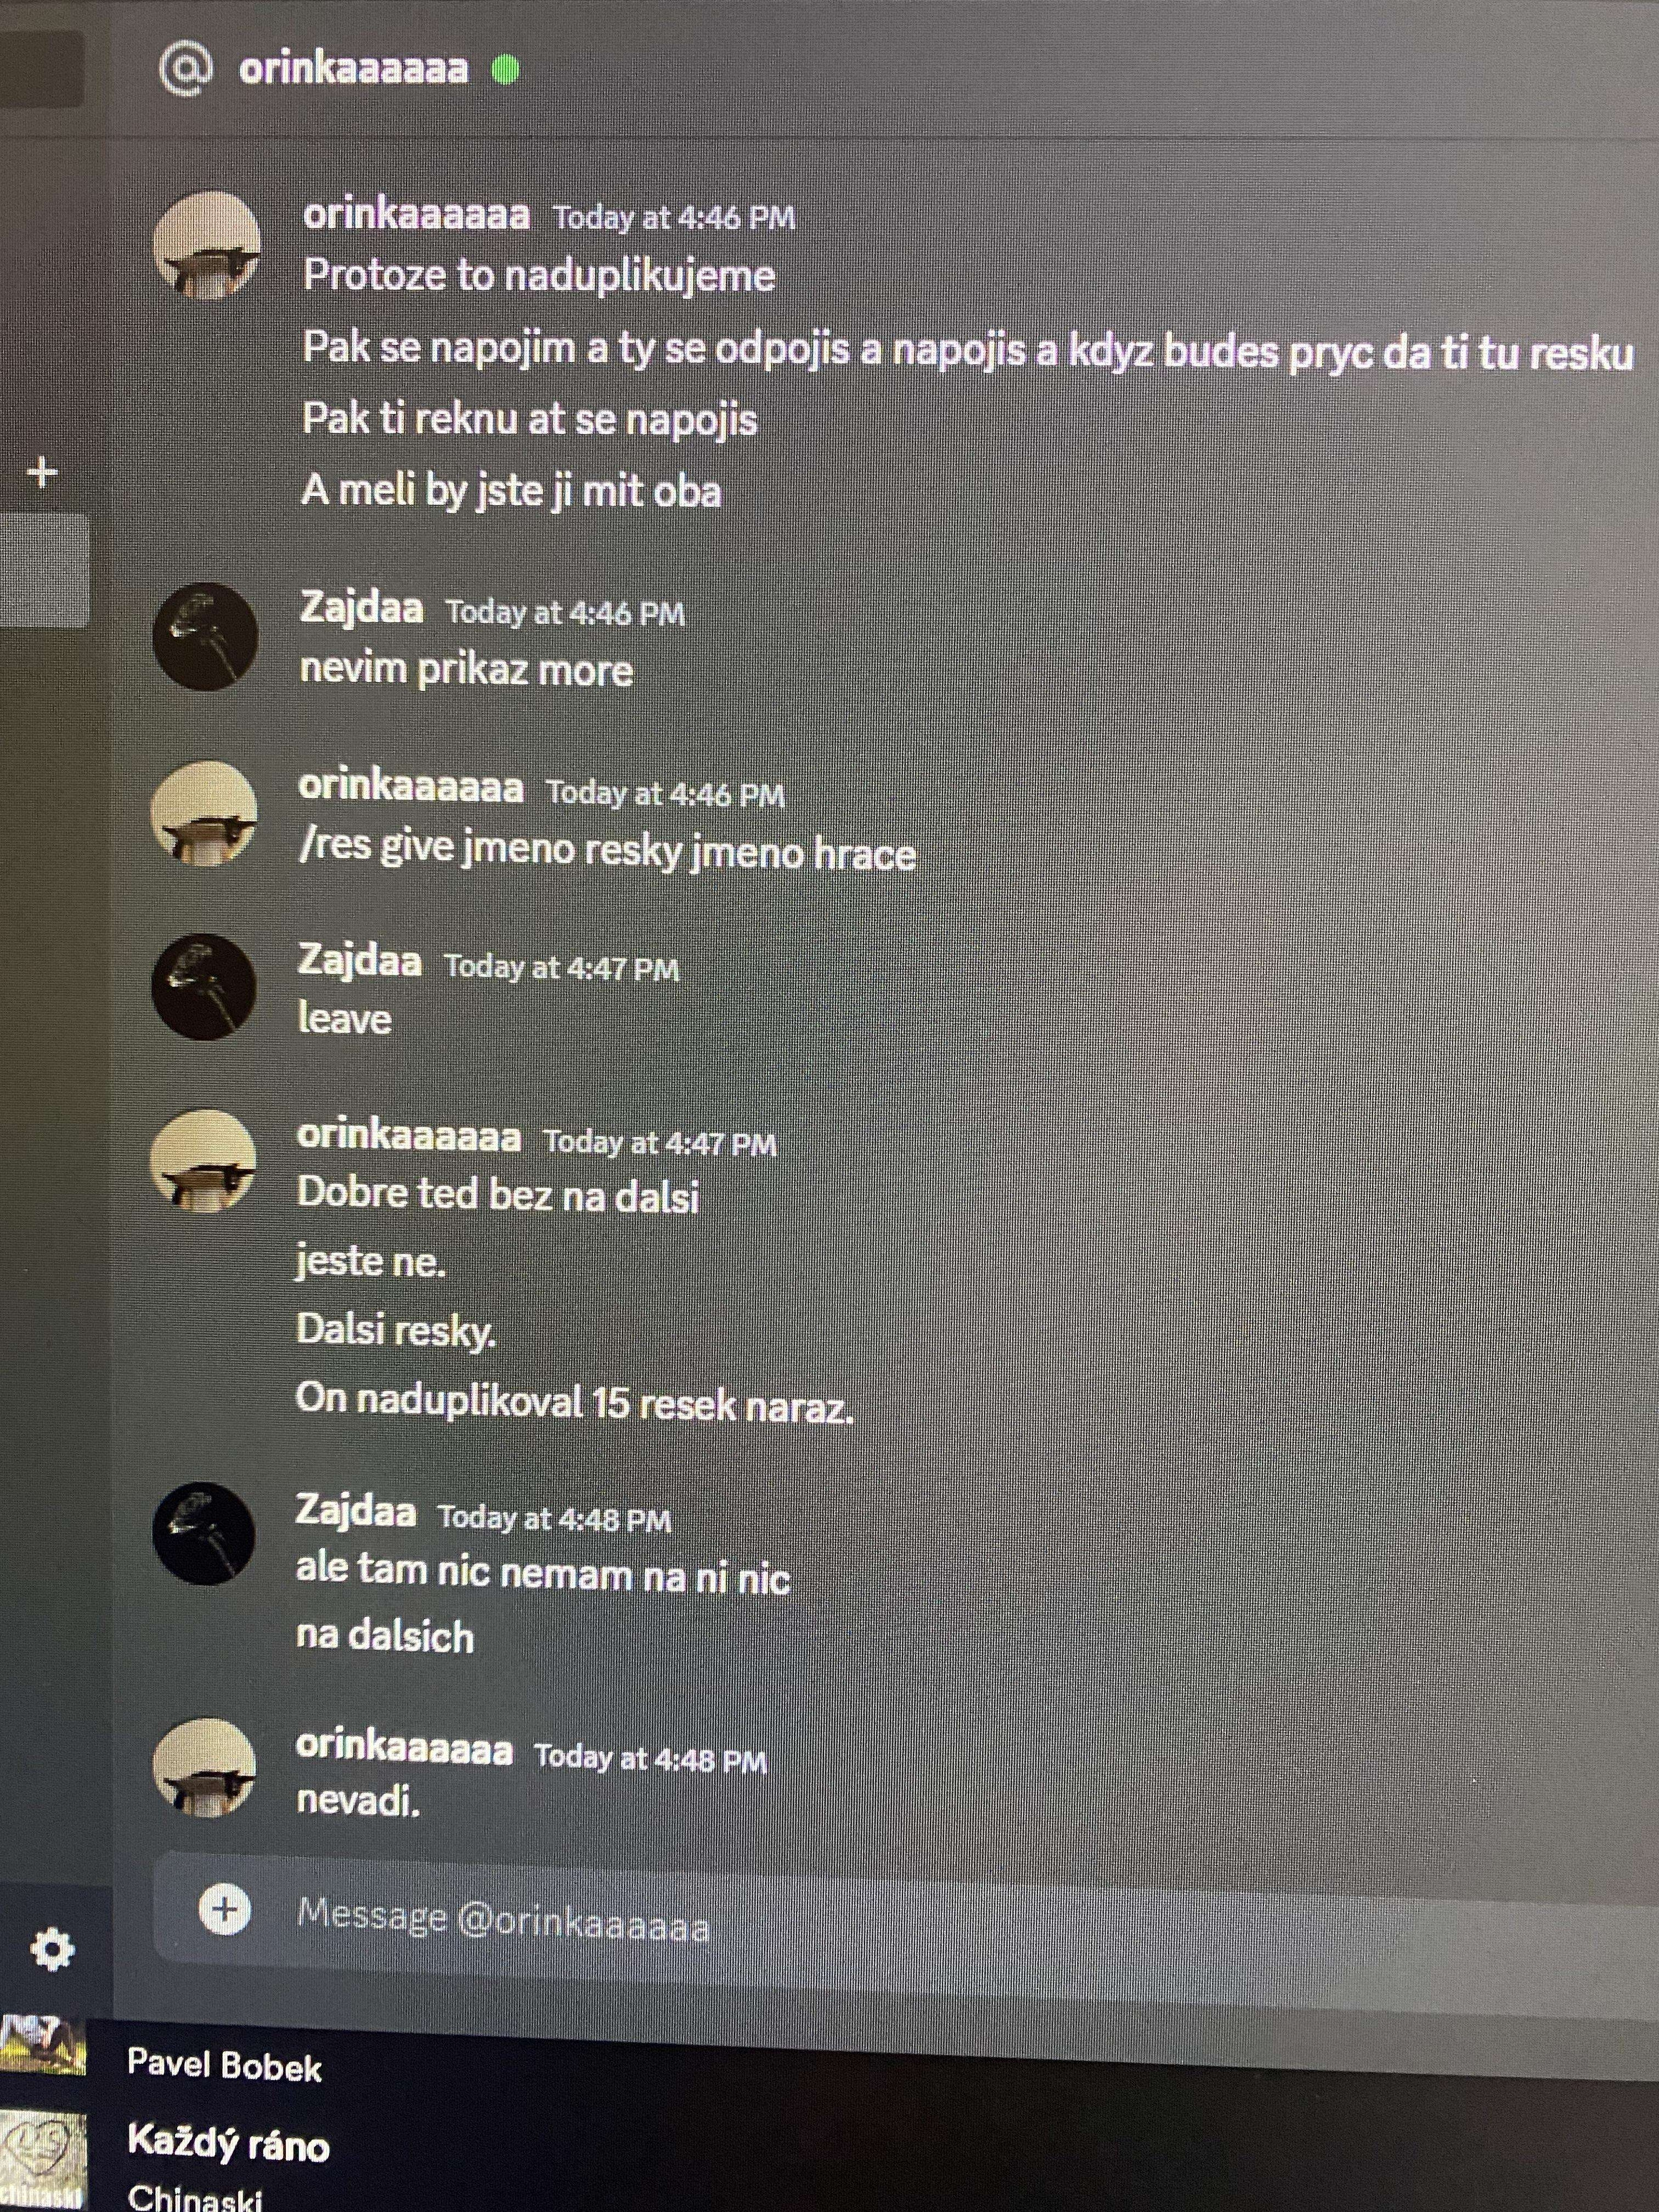1659x2212 pixels.
Task: Click the plus attach button in message box
Action: [x=224, y=1910]
